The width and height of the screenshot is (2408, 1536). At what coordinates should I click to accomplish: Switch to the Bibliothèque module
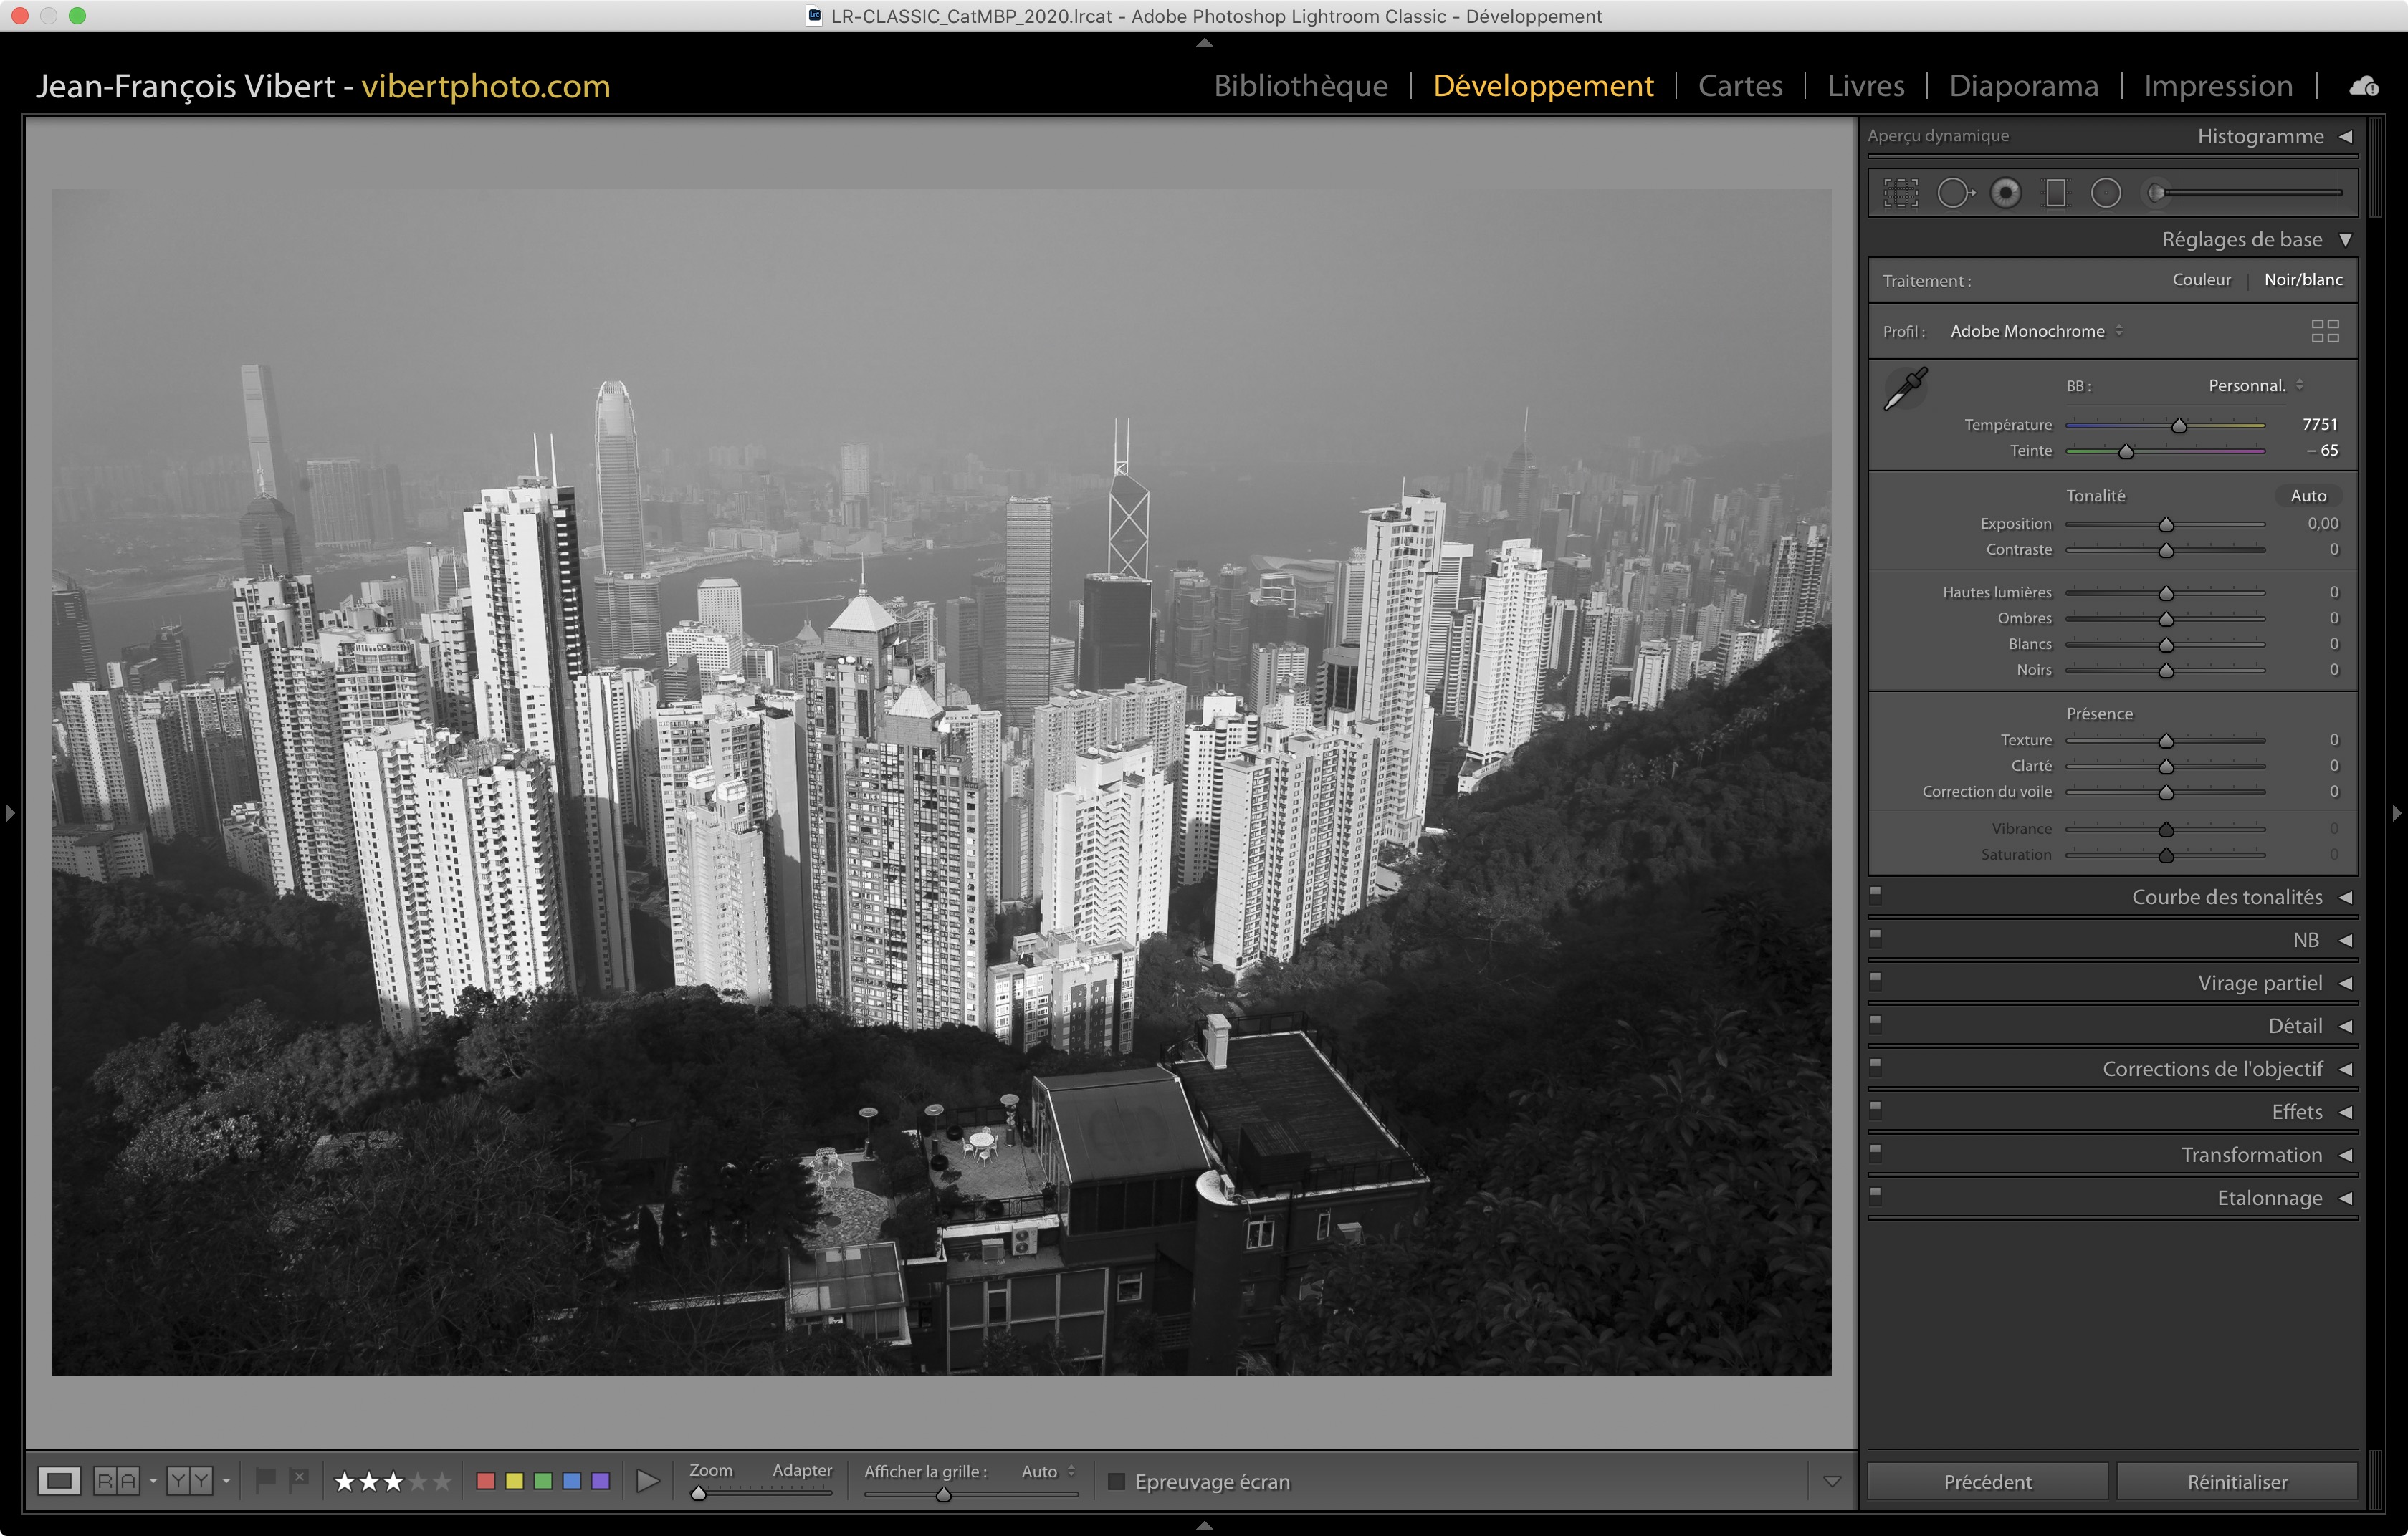(x=1300, y=86)
